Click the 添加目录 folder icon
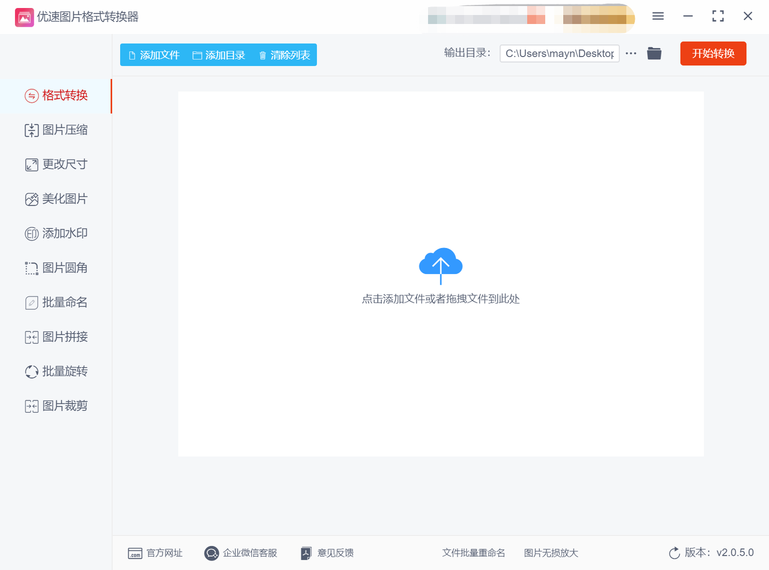This screenshot has width=769, height=570. pos(197,55)
